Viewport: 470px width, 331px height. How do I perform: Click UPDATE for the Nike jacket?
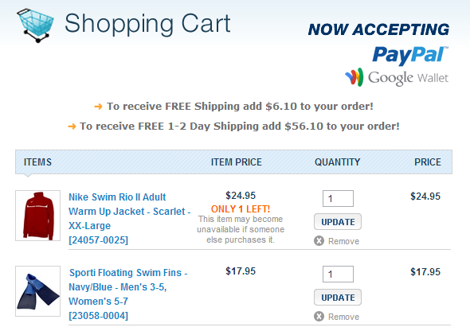[338, 222]
